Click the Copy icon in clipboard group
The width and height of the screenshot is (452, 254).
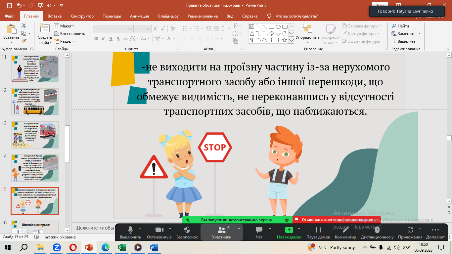point(23,33)
